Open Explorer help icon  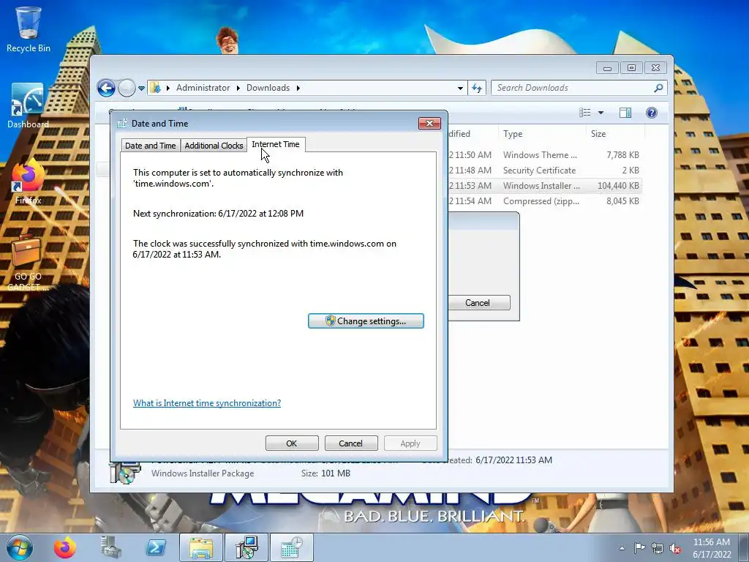(652, 112)
